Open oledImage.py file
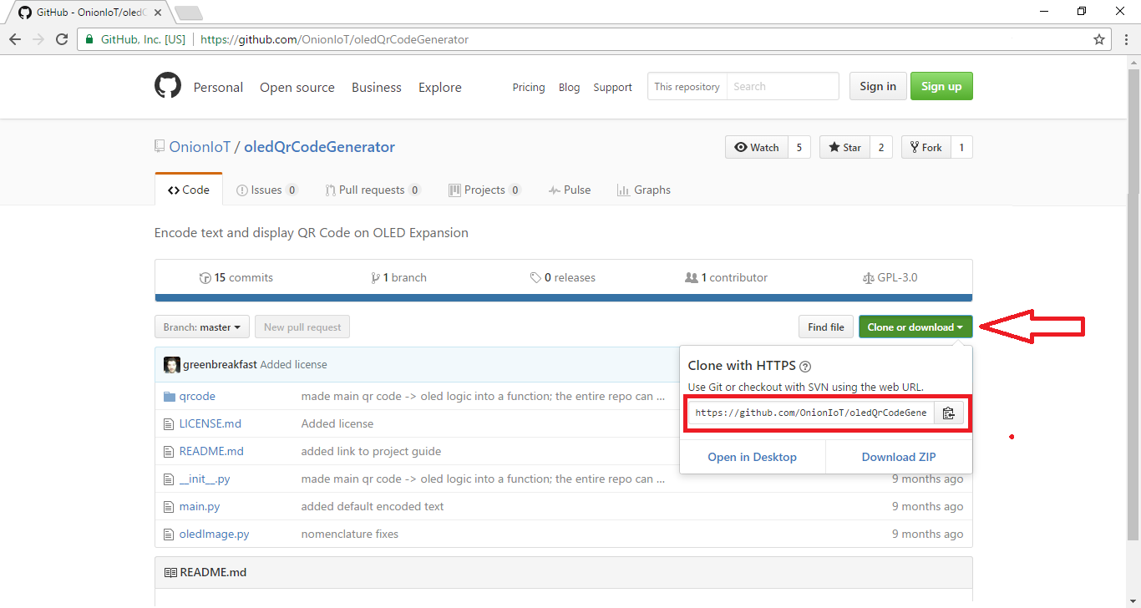Image resolution: width=1141 pixels, height=608 pixels. tap(215, 535)
